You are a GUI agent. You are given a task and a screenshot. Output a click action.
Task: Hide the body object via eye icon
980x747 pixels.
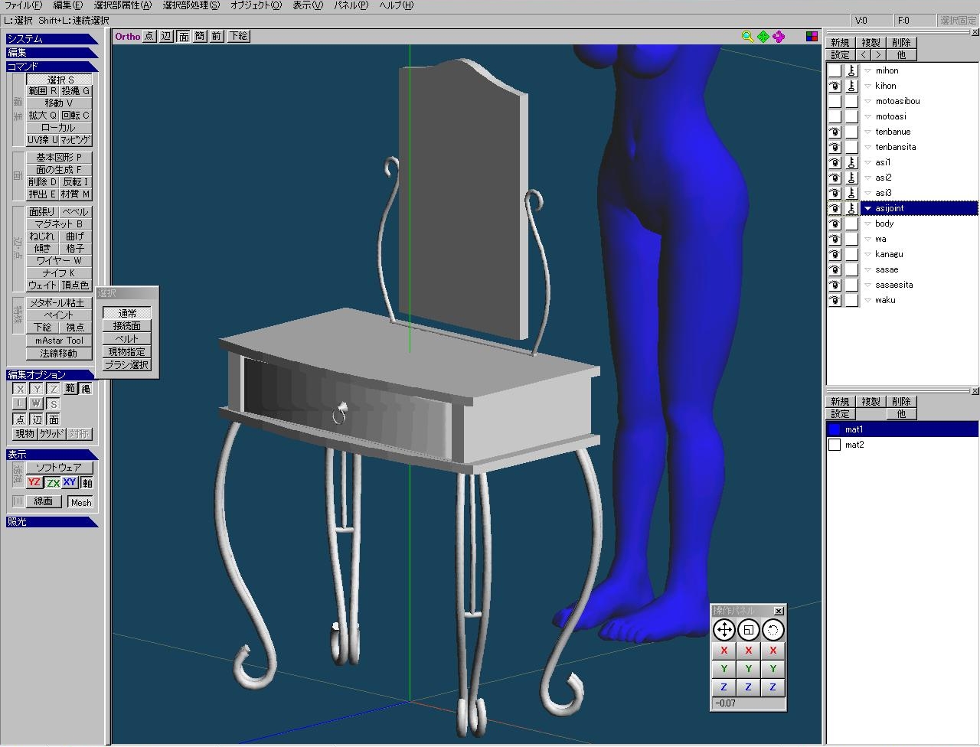[x=835, y=223]
